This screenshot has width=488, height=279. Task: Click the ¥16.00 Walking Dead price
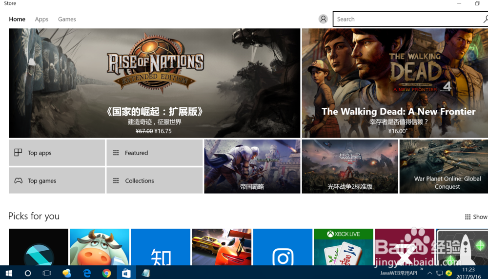(x=397, y=131)
